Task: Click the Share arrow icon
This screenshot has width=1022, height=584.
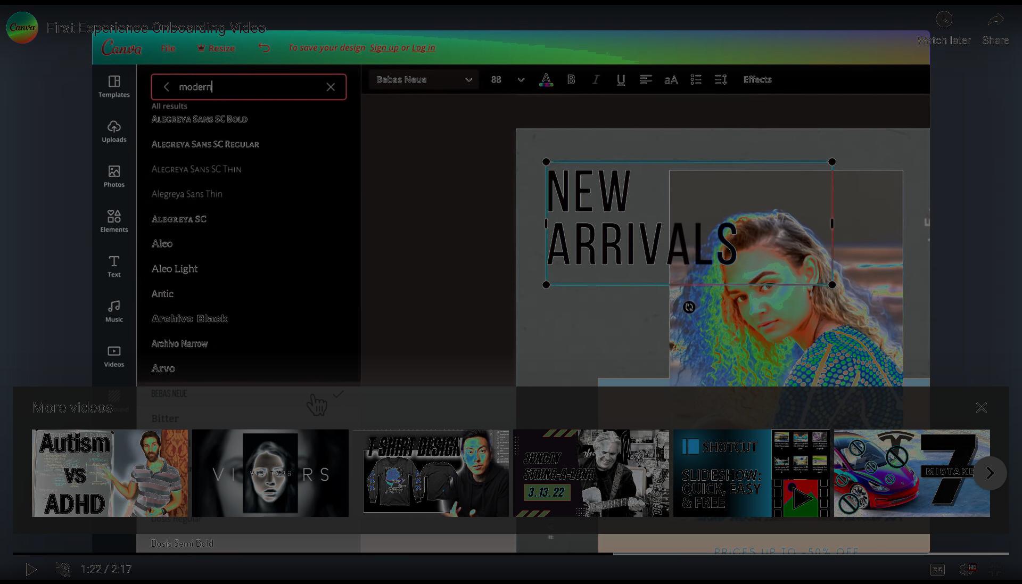Action: [995, 20]
